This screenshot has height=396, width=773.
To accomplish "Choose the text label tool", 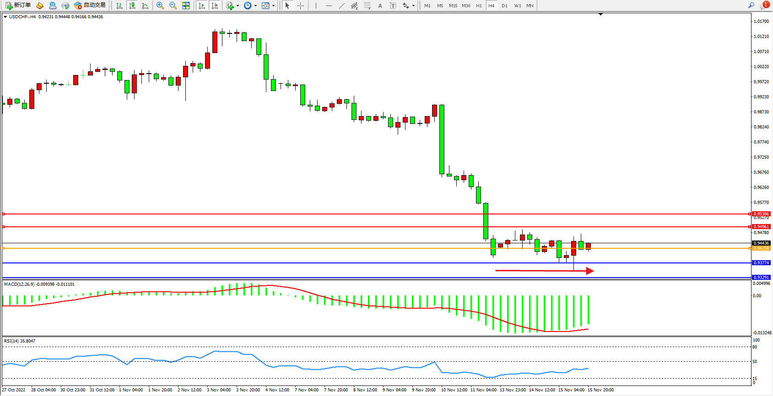I will click(393, 5).
